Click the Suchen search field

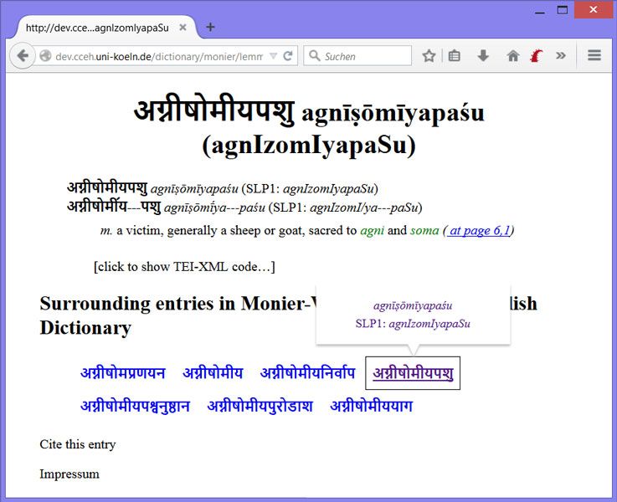click(x=365, y=56)
